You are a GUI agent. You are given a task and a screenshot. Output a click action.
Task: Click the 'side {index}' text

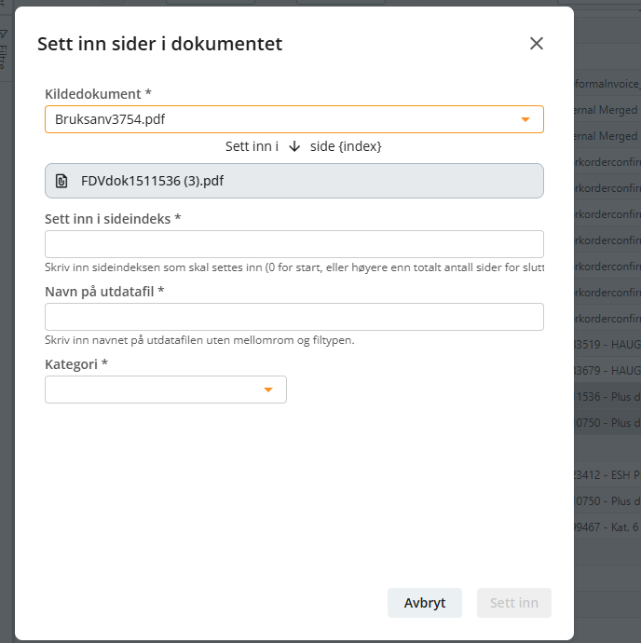(346, 146)
